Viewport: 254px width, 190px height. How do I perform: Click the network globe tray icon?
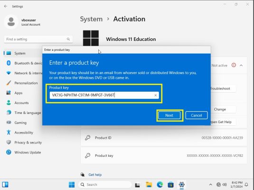click(x=218, y=185)
